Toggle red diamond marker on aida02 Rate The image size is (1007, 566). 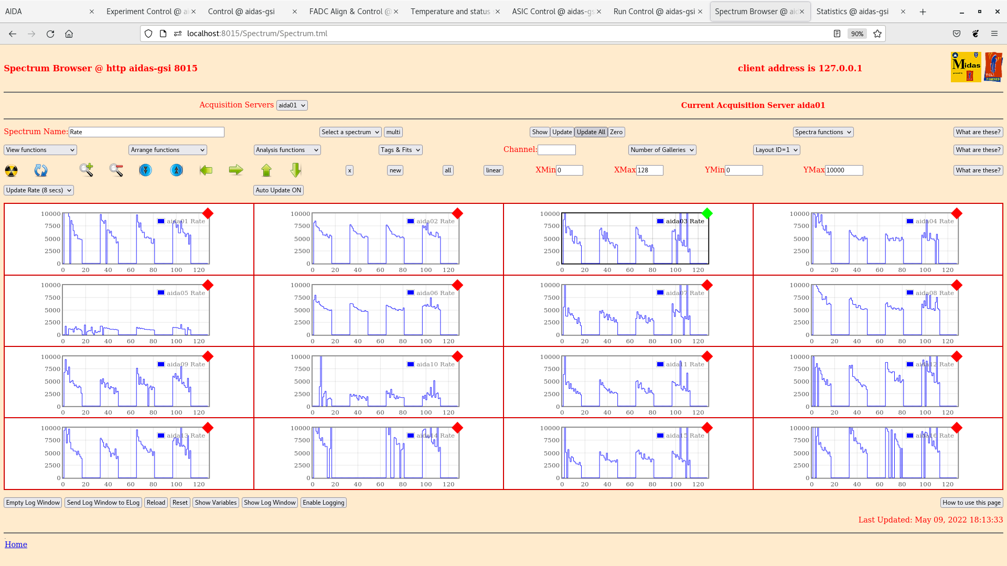457,213
